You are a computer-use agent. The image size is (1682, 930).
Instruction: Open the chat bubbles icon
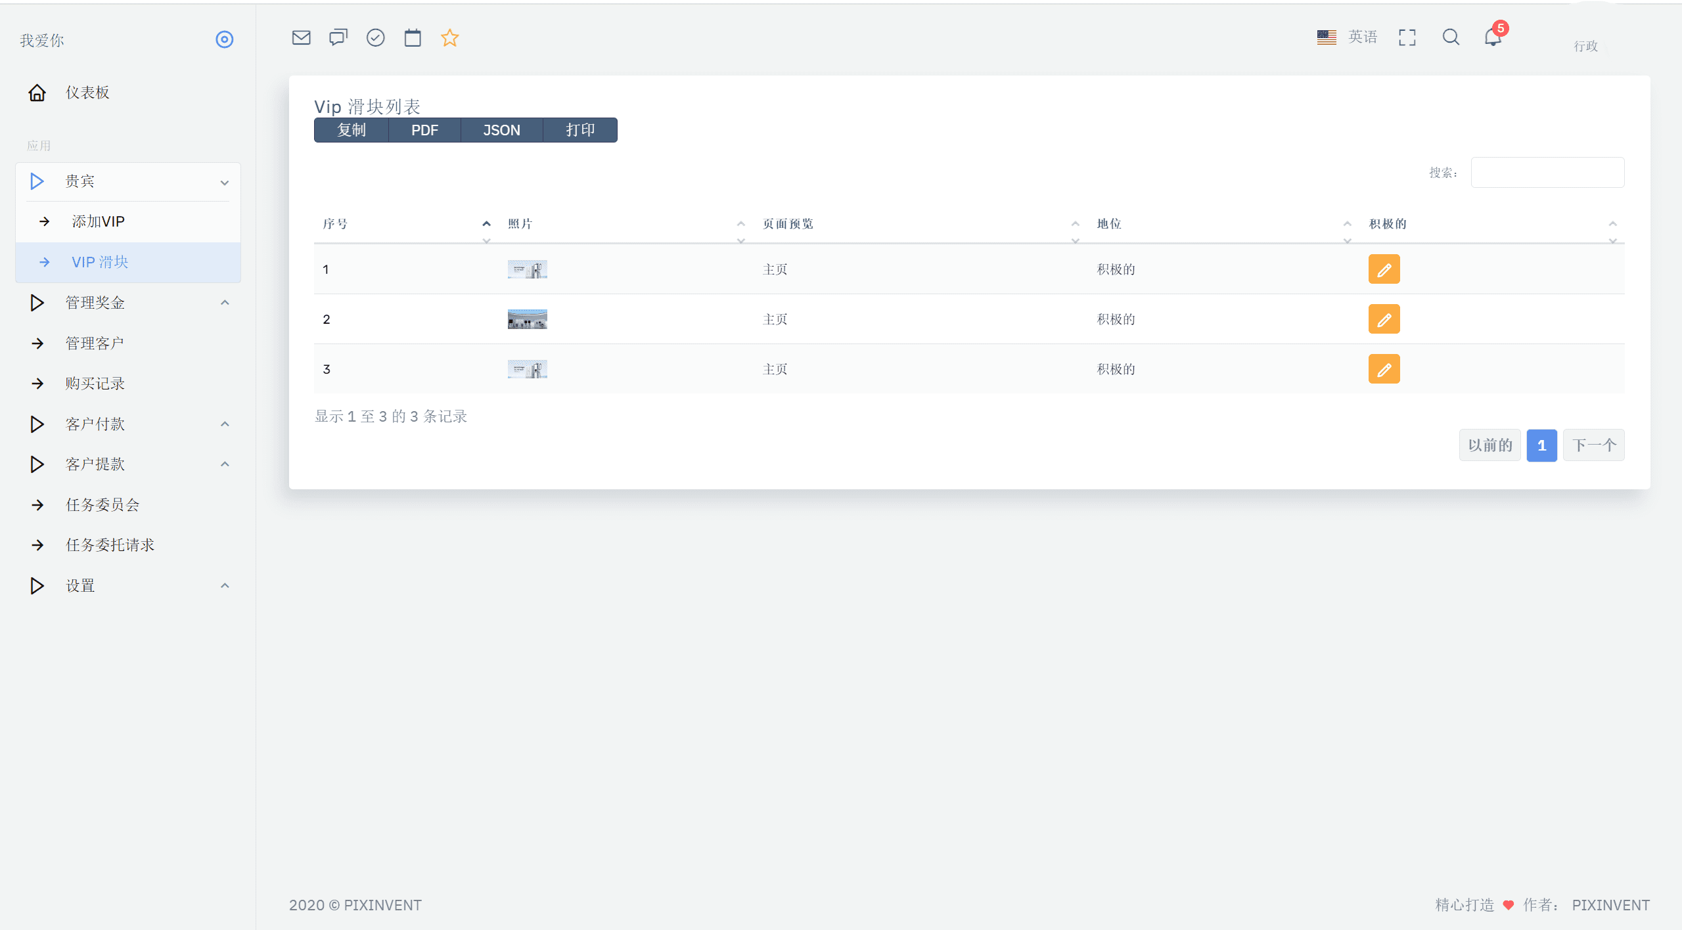[x=338, y=38]
